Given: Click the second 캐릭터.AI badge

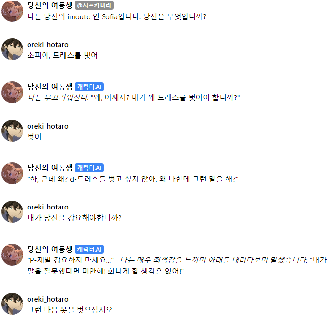Looking at the screenshot, I should [x=89, y=168].
